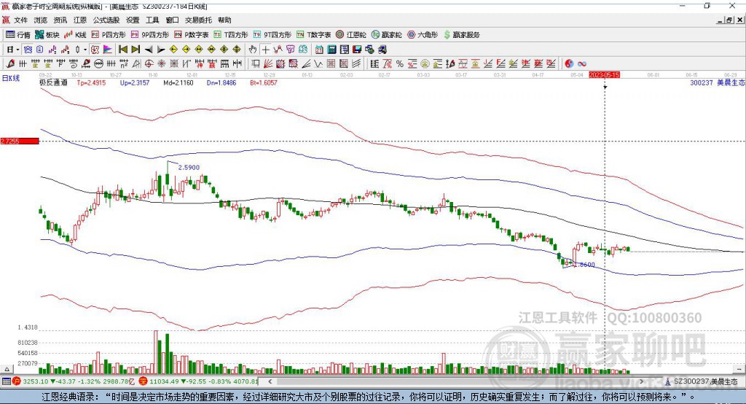This screenshot has width=746, height=404.
Task: Click the blue infinity loop icon
Action: point(582,64)
